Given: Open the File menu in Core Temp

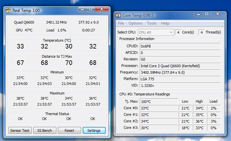Looking at the screenshot, I should 121,23.
